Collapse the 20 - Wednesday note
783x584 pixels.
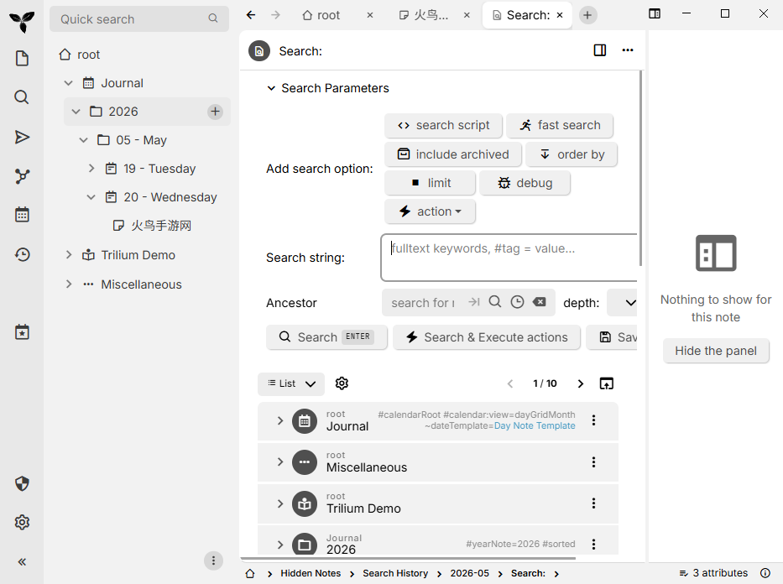(x=91, y=197)
